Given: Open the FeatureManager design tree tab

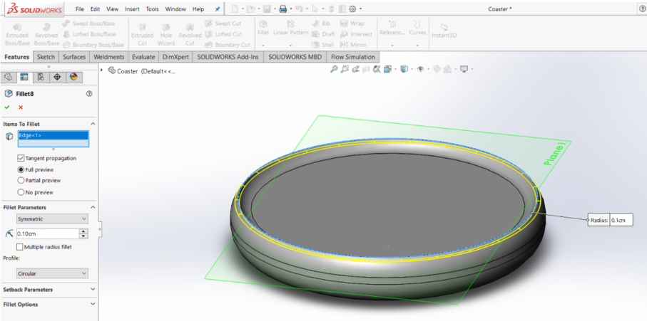Looking at the screenshot, I should [x=9, y=77].
